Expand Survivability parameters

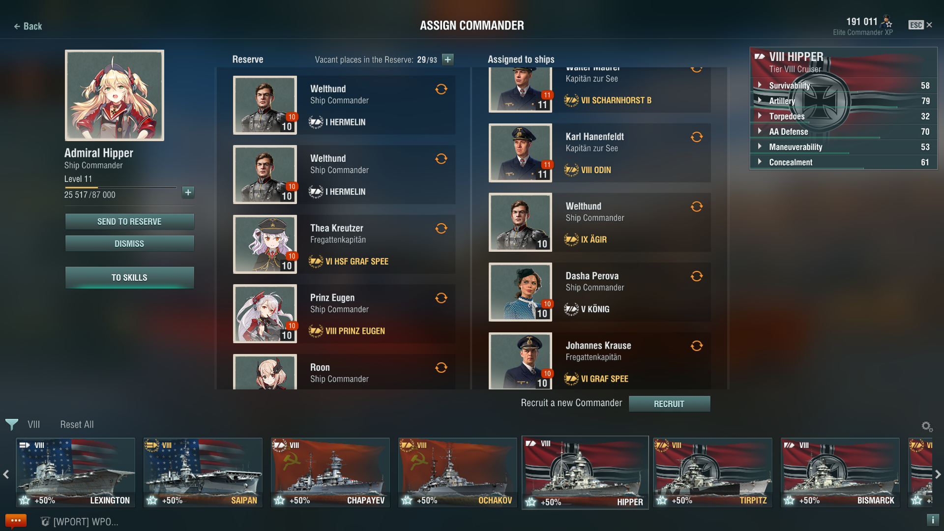[x=844, y=86]
